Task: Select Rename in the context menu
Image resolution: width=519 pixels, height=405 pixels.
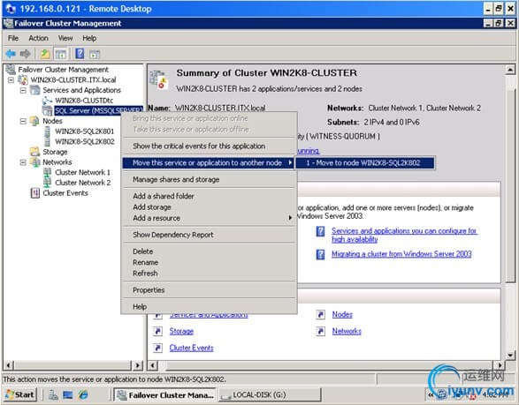Action: coord(210,262)
